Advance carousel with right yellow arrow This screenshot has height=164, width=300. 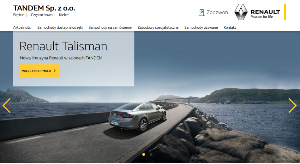pos(292,106)
